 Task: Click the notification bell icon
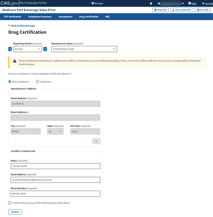[x=151, y=3]
